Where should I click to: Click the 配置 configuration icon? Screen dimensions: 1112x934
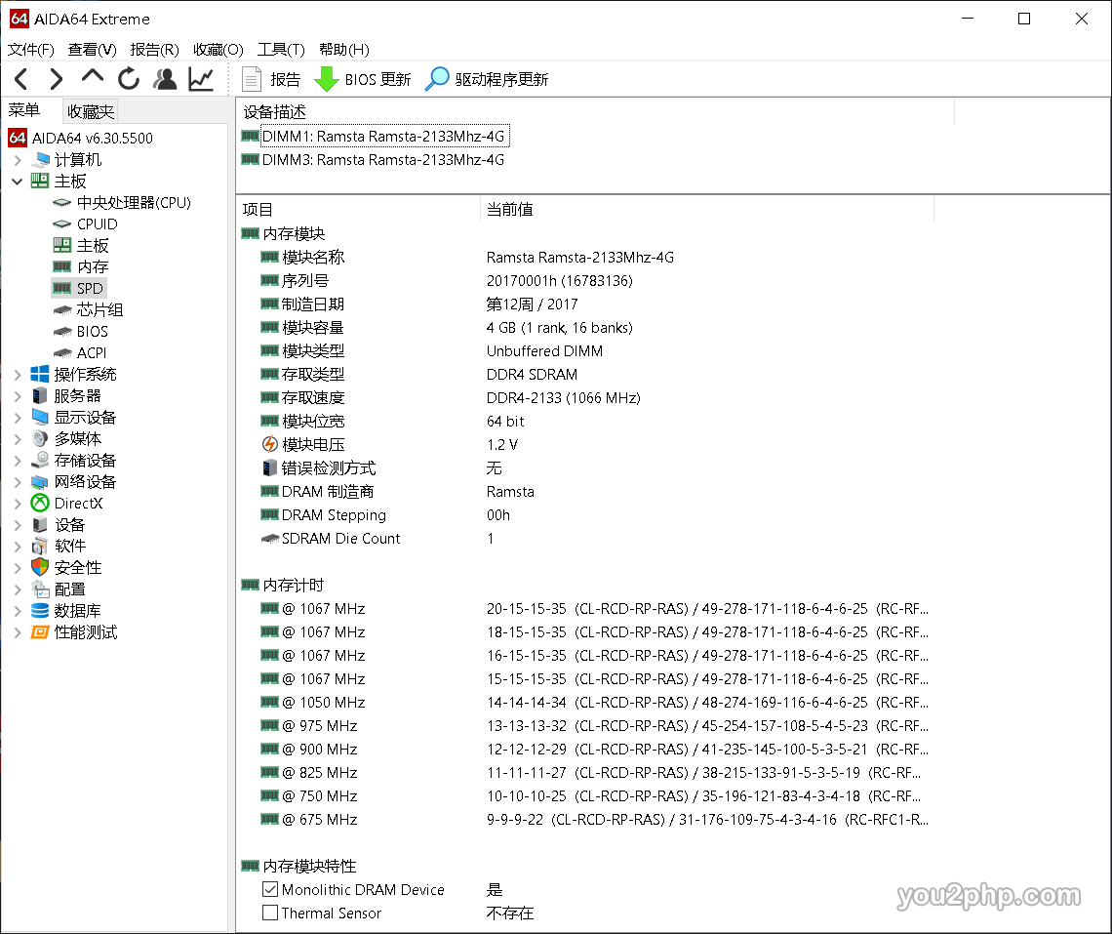(40, 589)
